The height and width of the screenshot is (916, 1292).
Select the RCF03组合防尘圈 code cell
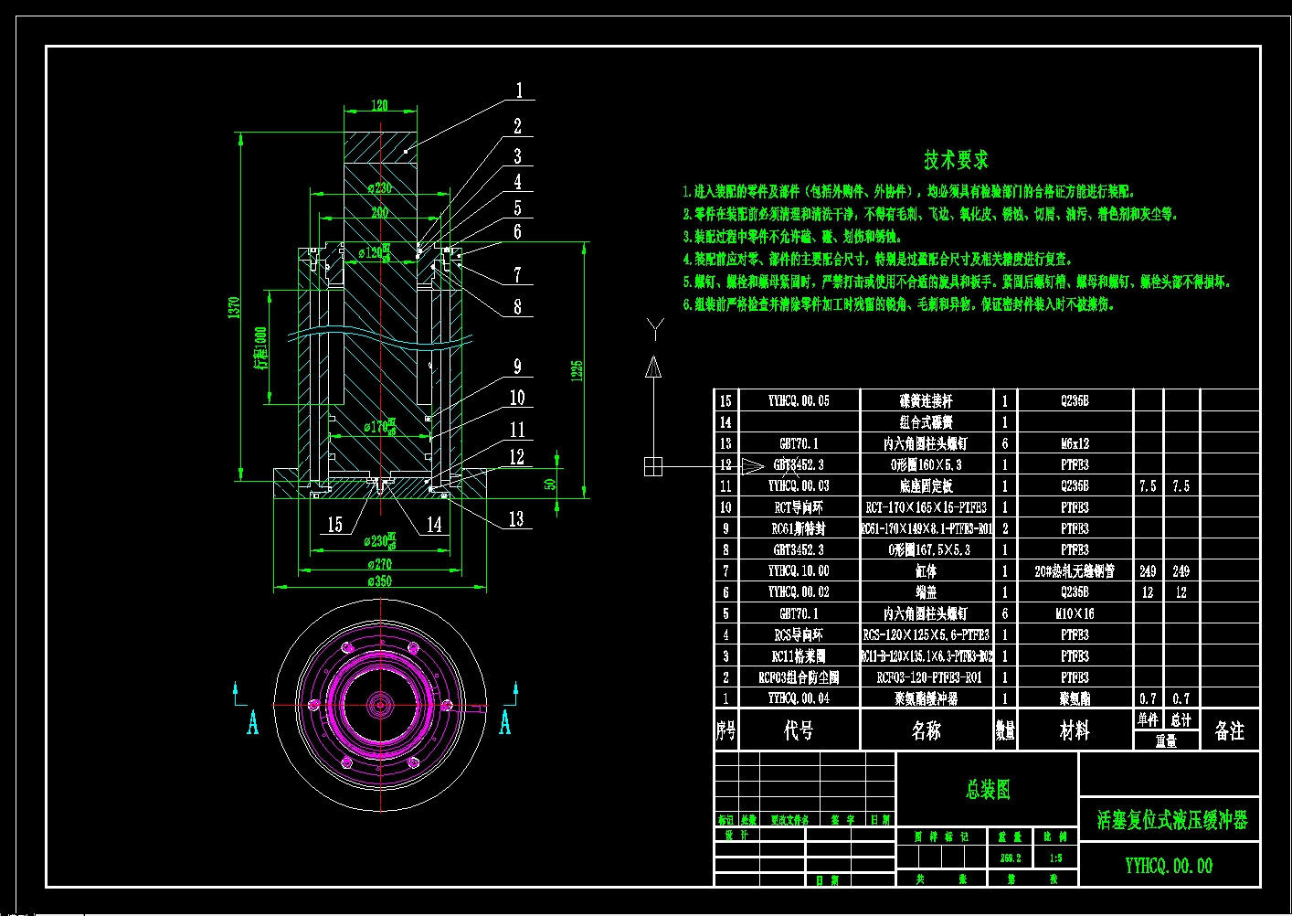[x=799, y=677]
